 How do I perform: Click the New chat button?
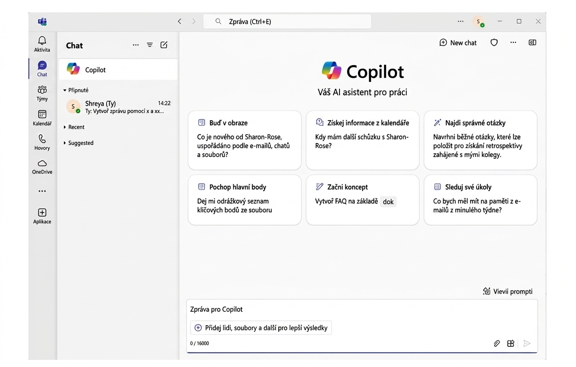point(458,43)
